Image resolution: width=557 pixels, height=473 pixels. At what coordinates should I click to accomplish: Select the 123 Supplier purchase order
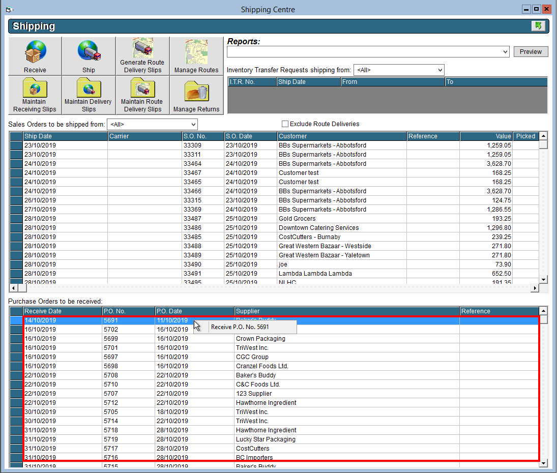pyautogui.click(x=274, y=394)
